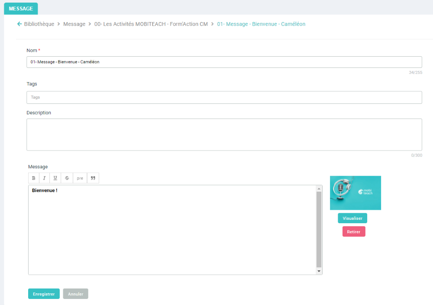Cancel with the Annuler button
433x305 pixels.
76,294
